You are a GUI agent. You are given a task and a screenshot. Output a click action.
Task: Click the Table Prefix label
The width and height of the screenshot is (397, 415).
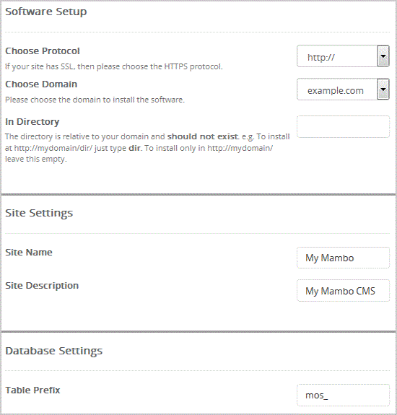coord(32,390)
